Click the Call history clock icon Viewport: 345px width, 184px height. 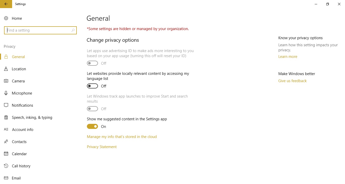[6, 166]
